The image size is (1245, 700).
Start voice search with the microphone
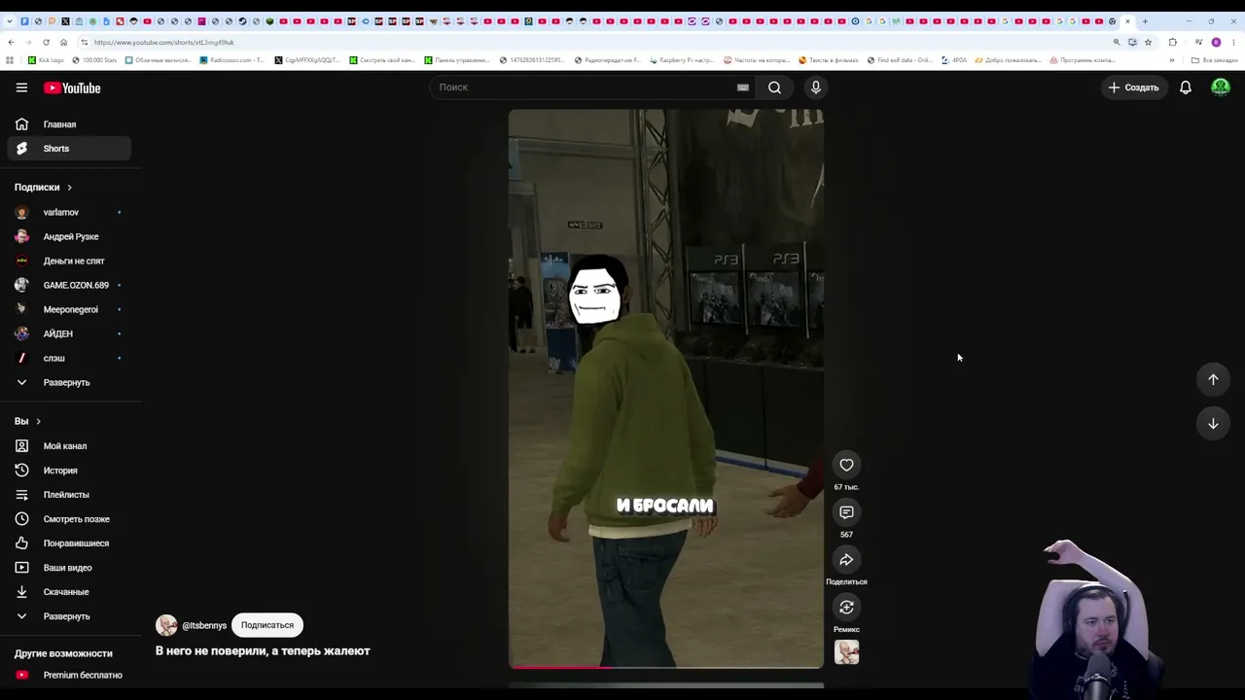coord(816,87)
